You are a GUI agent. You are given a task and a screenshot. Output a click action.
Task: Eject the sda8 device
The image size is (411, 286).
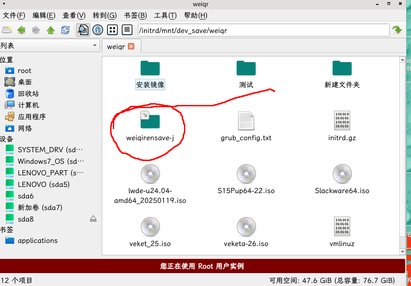(x=92, y=218)
